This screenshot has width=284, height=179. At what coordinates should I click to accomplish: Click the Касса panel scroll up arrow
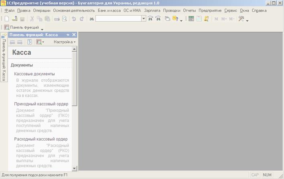pos(74,49)
